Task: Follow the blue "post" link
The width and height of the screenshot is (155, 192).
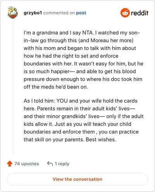Action: [81, 13]
